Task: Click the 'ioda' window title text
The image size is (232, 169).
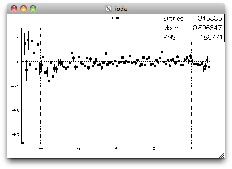Action: tap(121, 9)
